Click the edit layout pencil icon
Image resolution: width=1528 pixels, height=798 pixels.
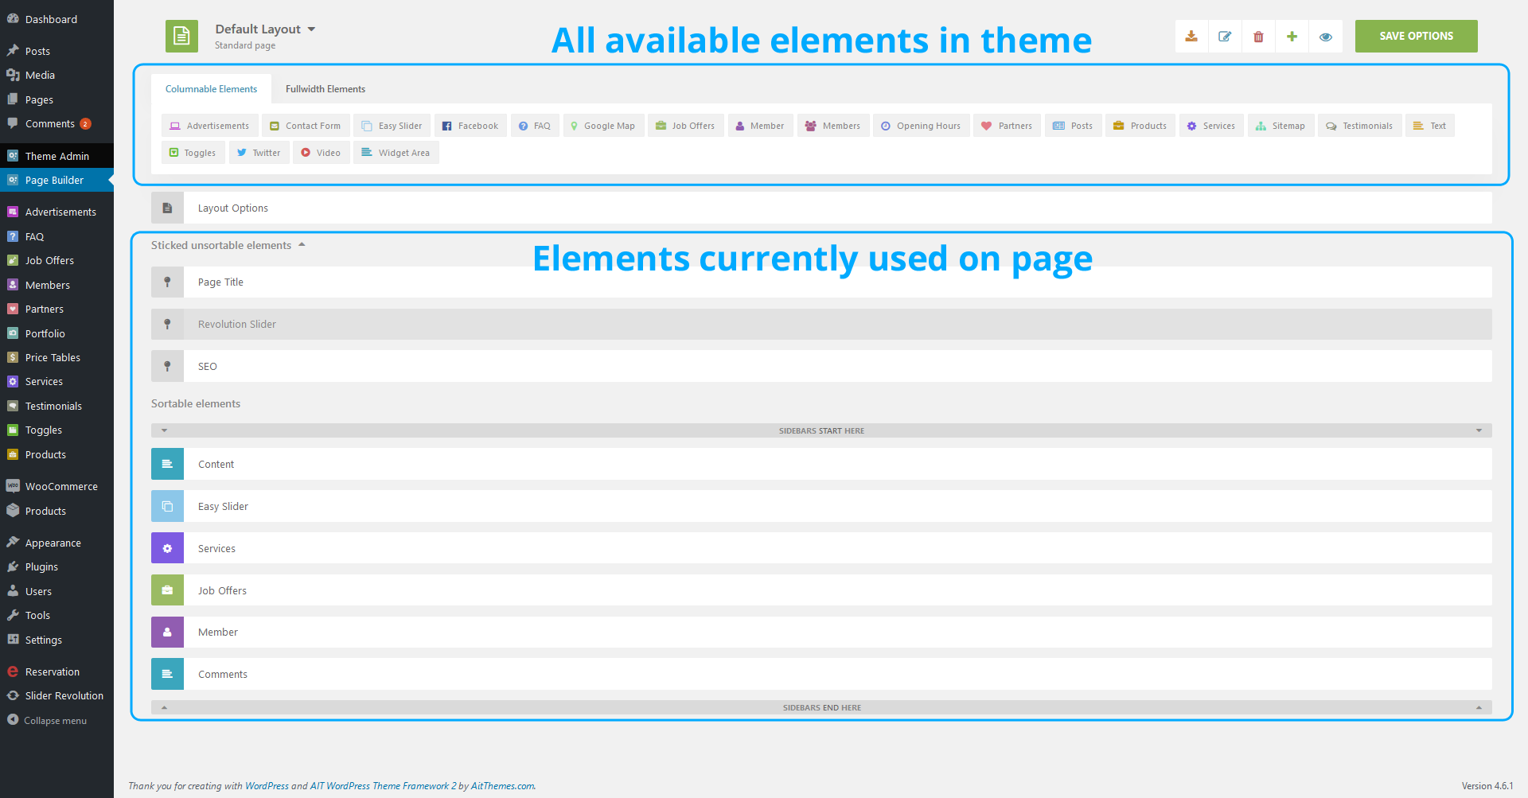(x=1225, y=37)
